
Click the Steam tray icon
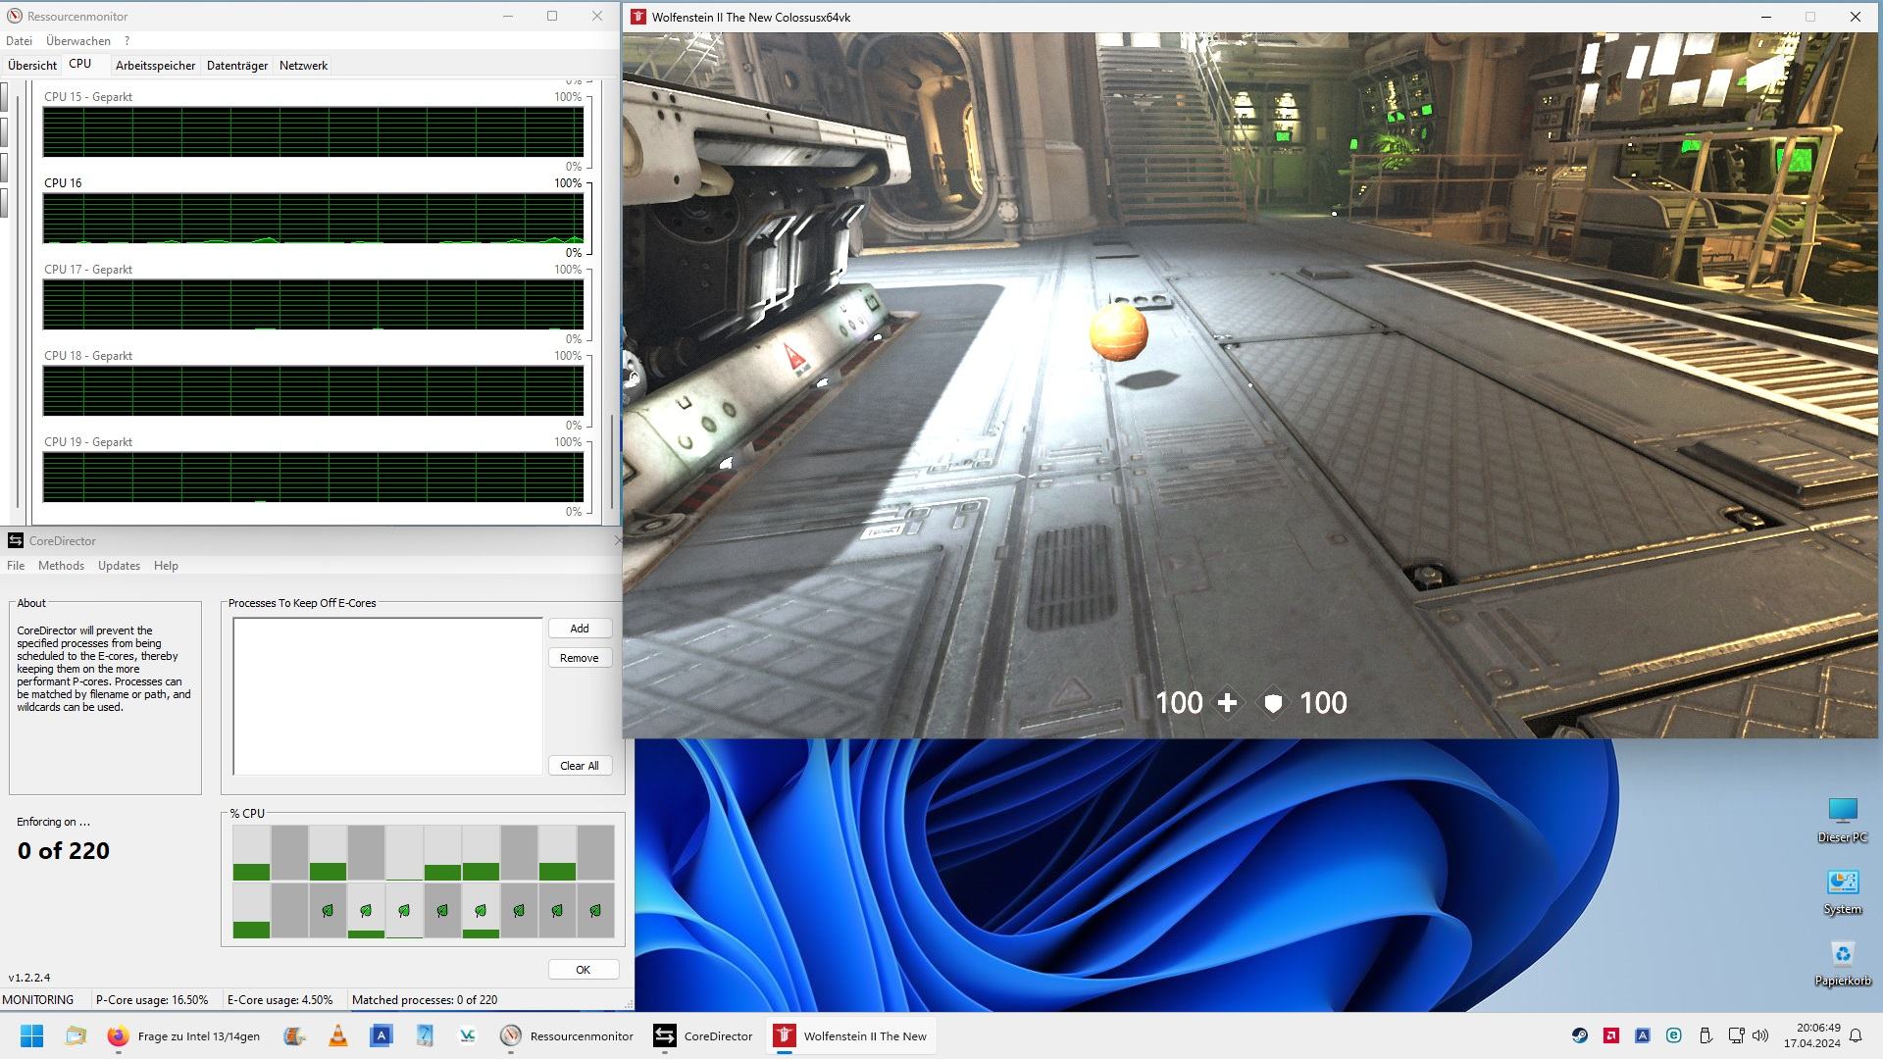click(x=1579, y=1035)
